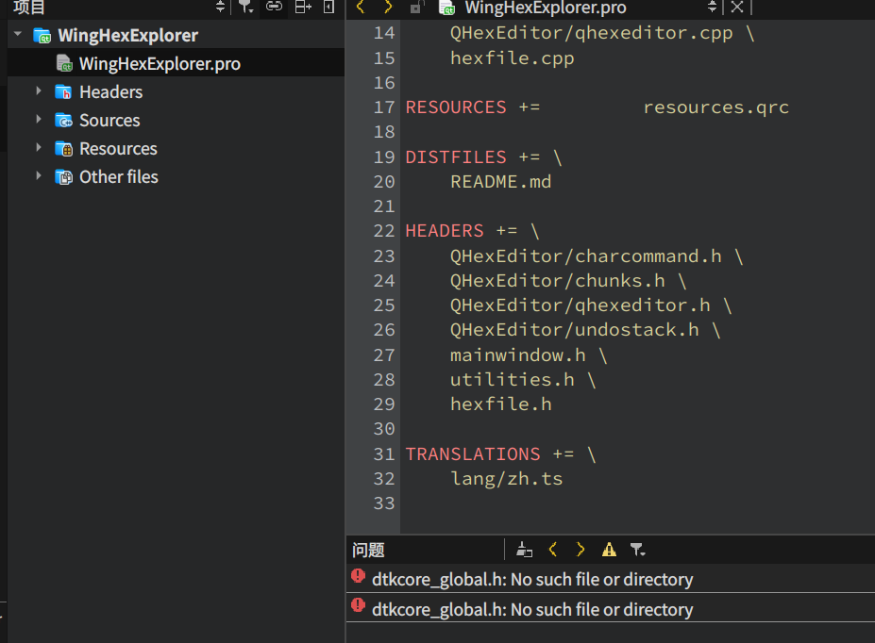Click QHexEditor/undostack.h on line 26

(x=575, y=330)
